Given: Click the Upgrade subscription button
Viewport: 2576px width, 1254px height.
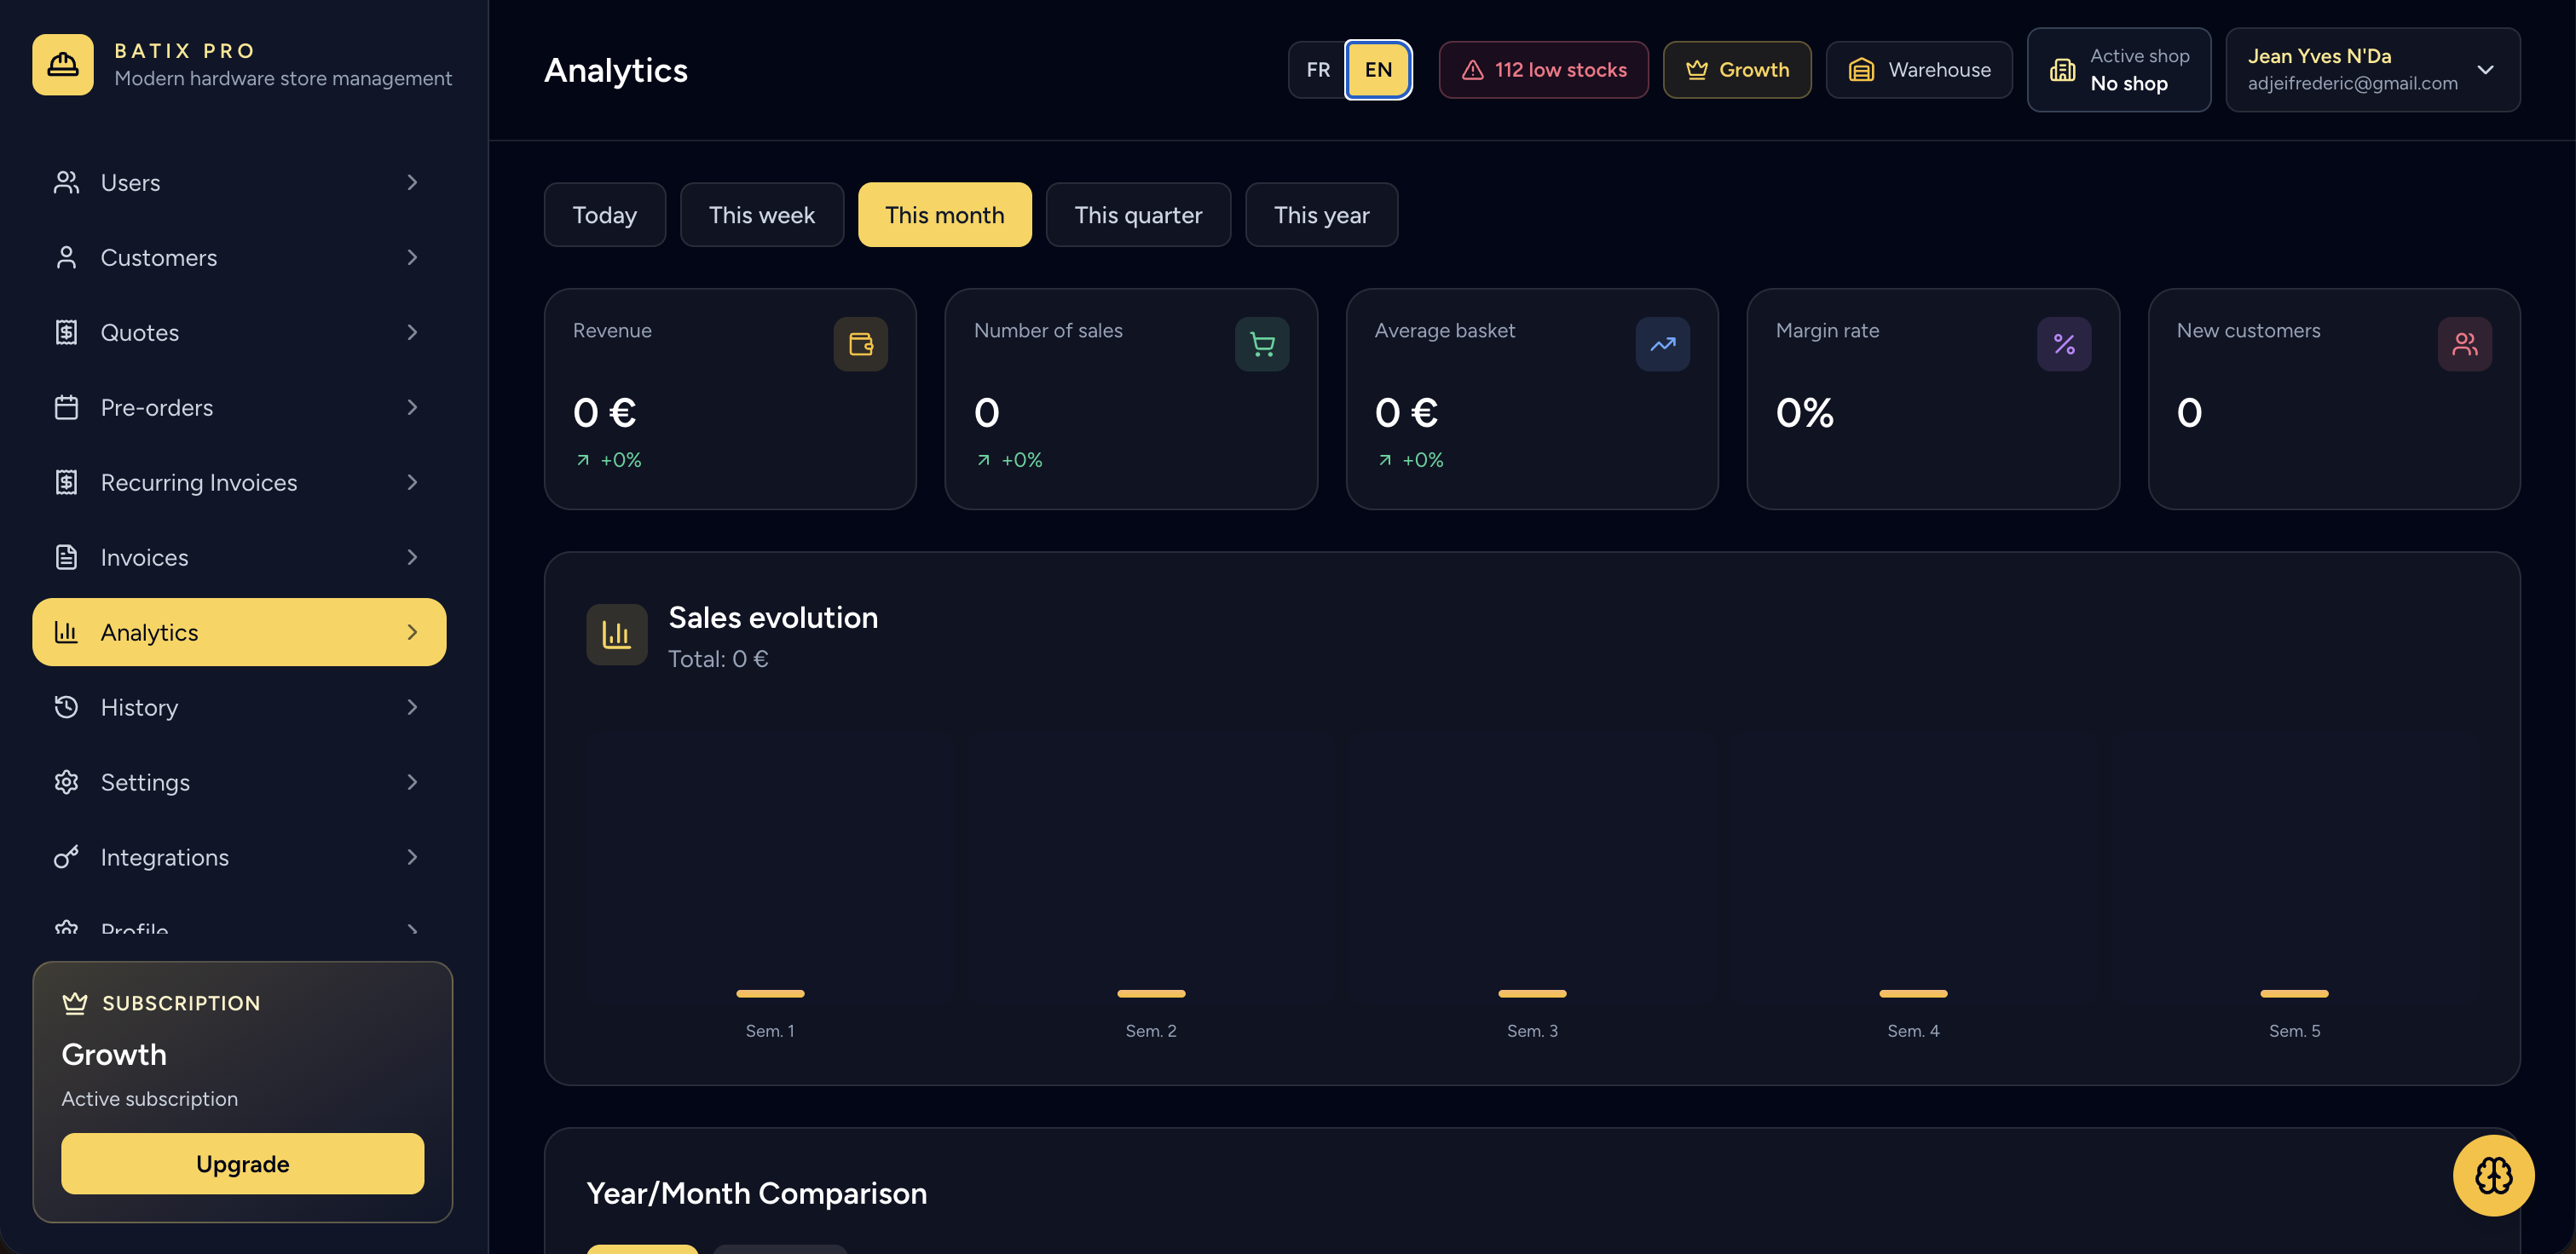Looking at the screenshot, I should click(x=242, y=1163).
